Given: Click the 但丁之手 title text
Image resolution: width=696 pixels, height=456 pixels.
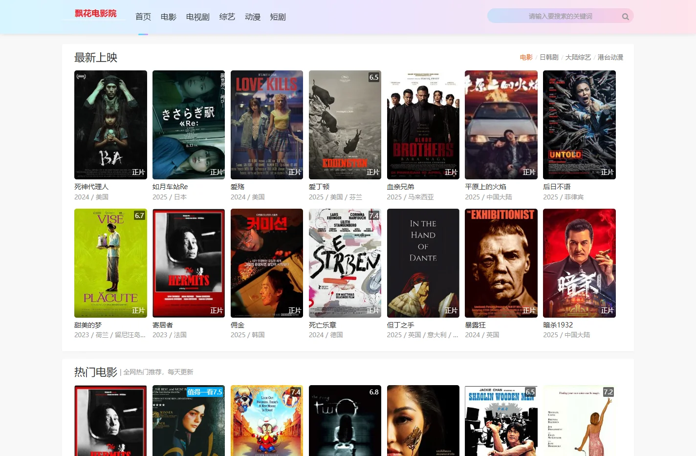Looking at the screenshot, I should click(401, 325).
